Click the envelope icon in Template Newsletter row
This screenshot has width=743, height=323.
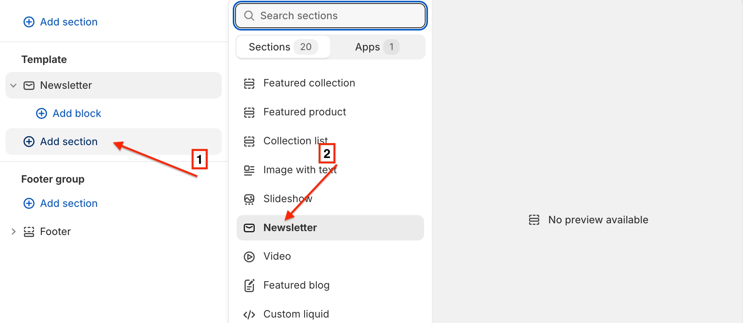coord(29,85)
